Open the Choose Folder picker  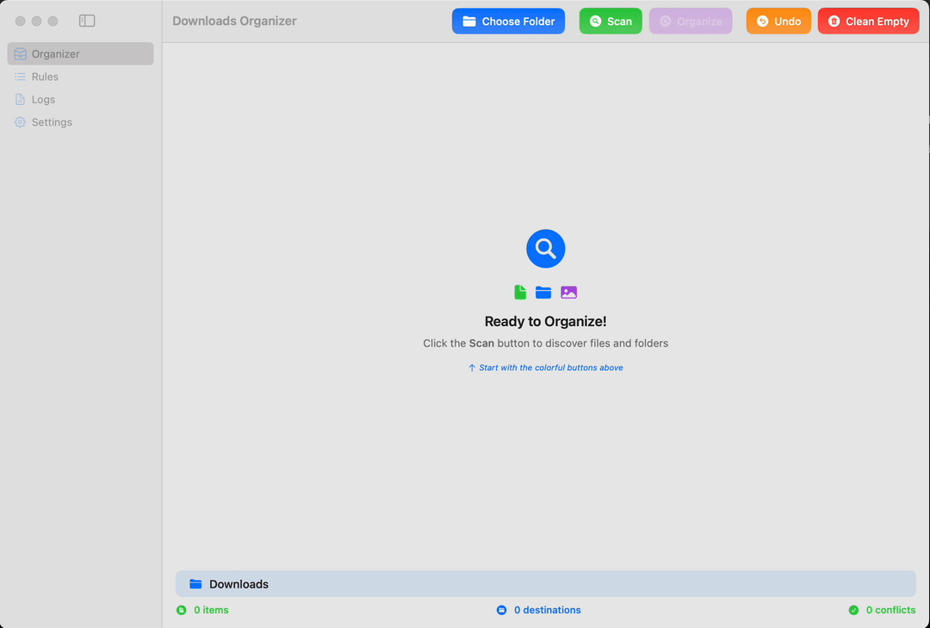[x=508, y=21]
